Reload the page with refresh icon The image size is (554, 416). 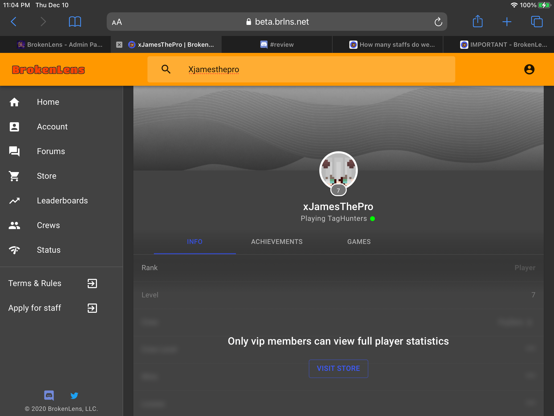point(438,22)
